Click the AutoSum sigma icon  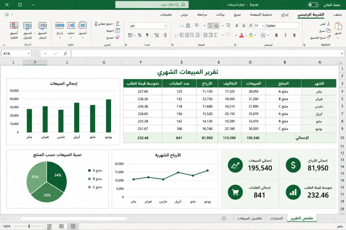coord(118,24)
